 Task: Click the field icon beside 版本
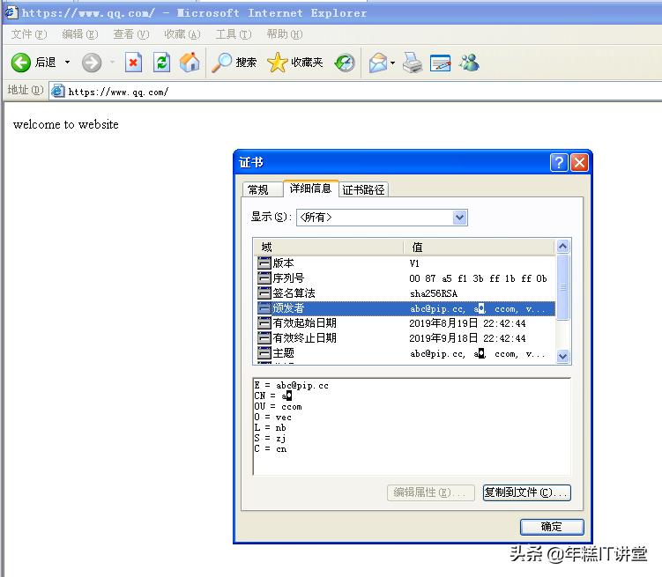(x=264, y=263)
